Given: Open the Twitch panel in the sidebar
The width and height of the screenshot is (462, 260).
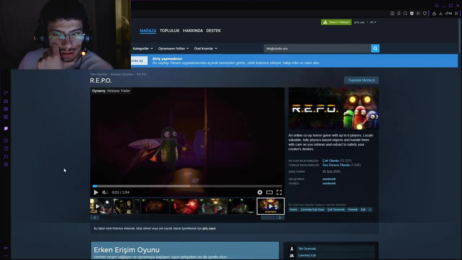Looking at the screenshot, I should click(x=6, y=129).
